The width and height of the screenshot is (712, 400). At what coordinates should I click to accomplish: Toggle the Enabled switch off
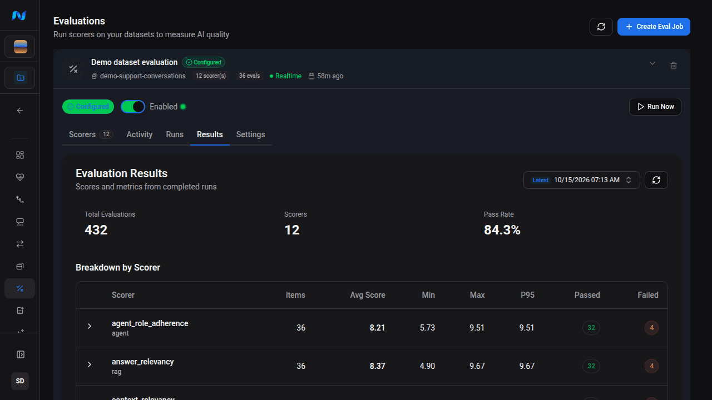click(133, 107)
